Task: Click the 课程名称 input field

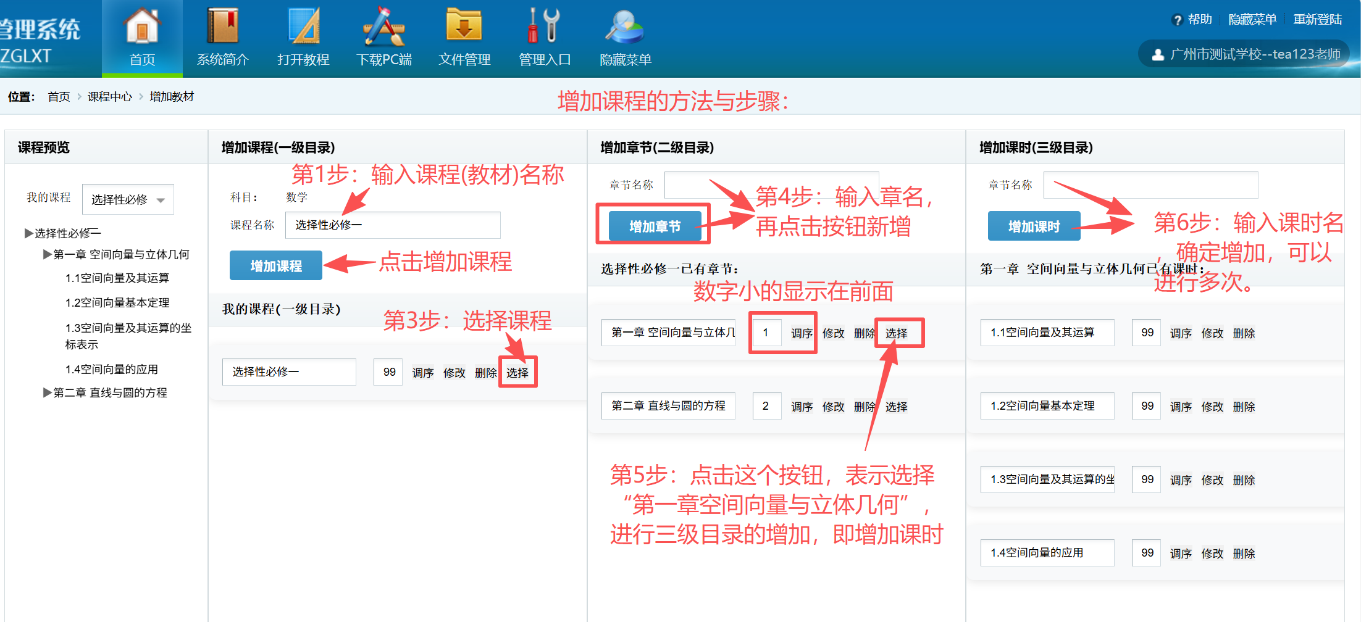Action: (393, 225)
